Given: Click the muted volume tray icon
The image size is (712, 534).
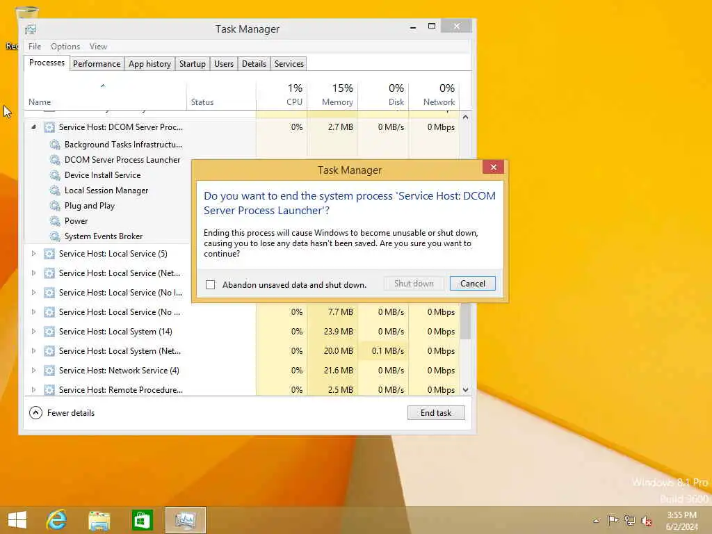Looking at the screenshot, I should click(x=647, y=521).
